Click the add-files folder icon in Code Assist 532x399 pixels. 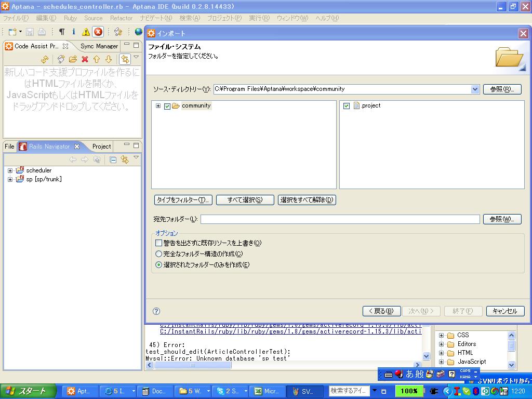coord(73,59)
